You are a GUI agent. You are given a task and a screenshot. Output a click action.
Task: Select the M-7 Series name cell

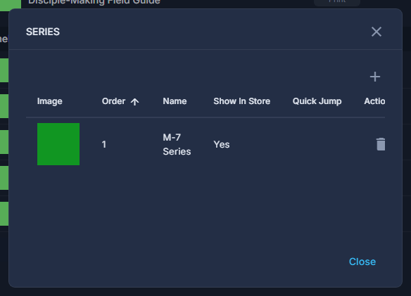[x=177, y=144]
